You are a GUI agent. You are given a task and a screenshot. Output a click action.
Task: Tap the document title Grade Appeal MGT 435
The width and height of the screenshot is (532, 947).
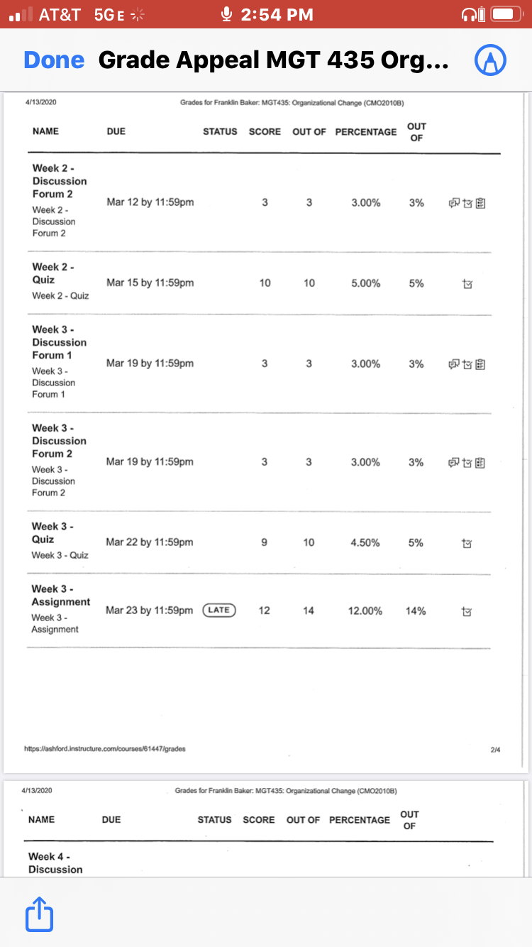click(x=273, y=60)
